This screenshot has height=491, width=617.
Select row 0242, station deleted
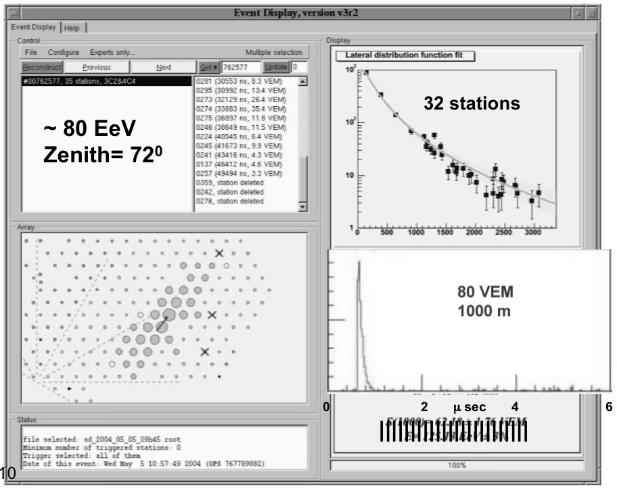pos(230,192)
